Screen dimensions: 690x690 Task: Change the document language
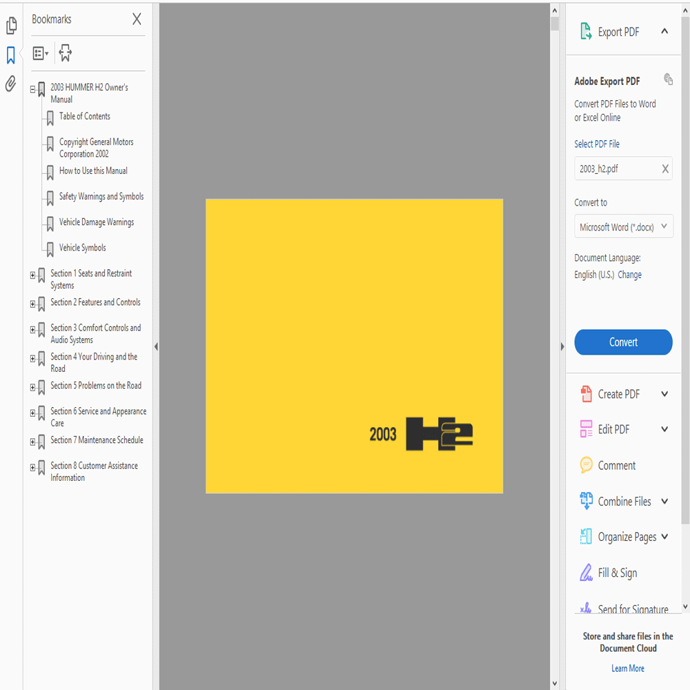(629, 275)
